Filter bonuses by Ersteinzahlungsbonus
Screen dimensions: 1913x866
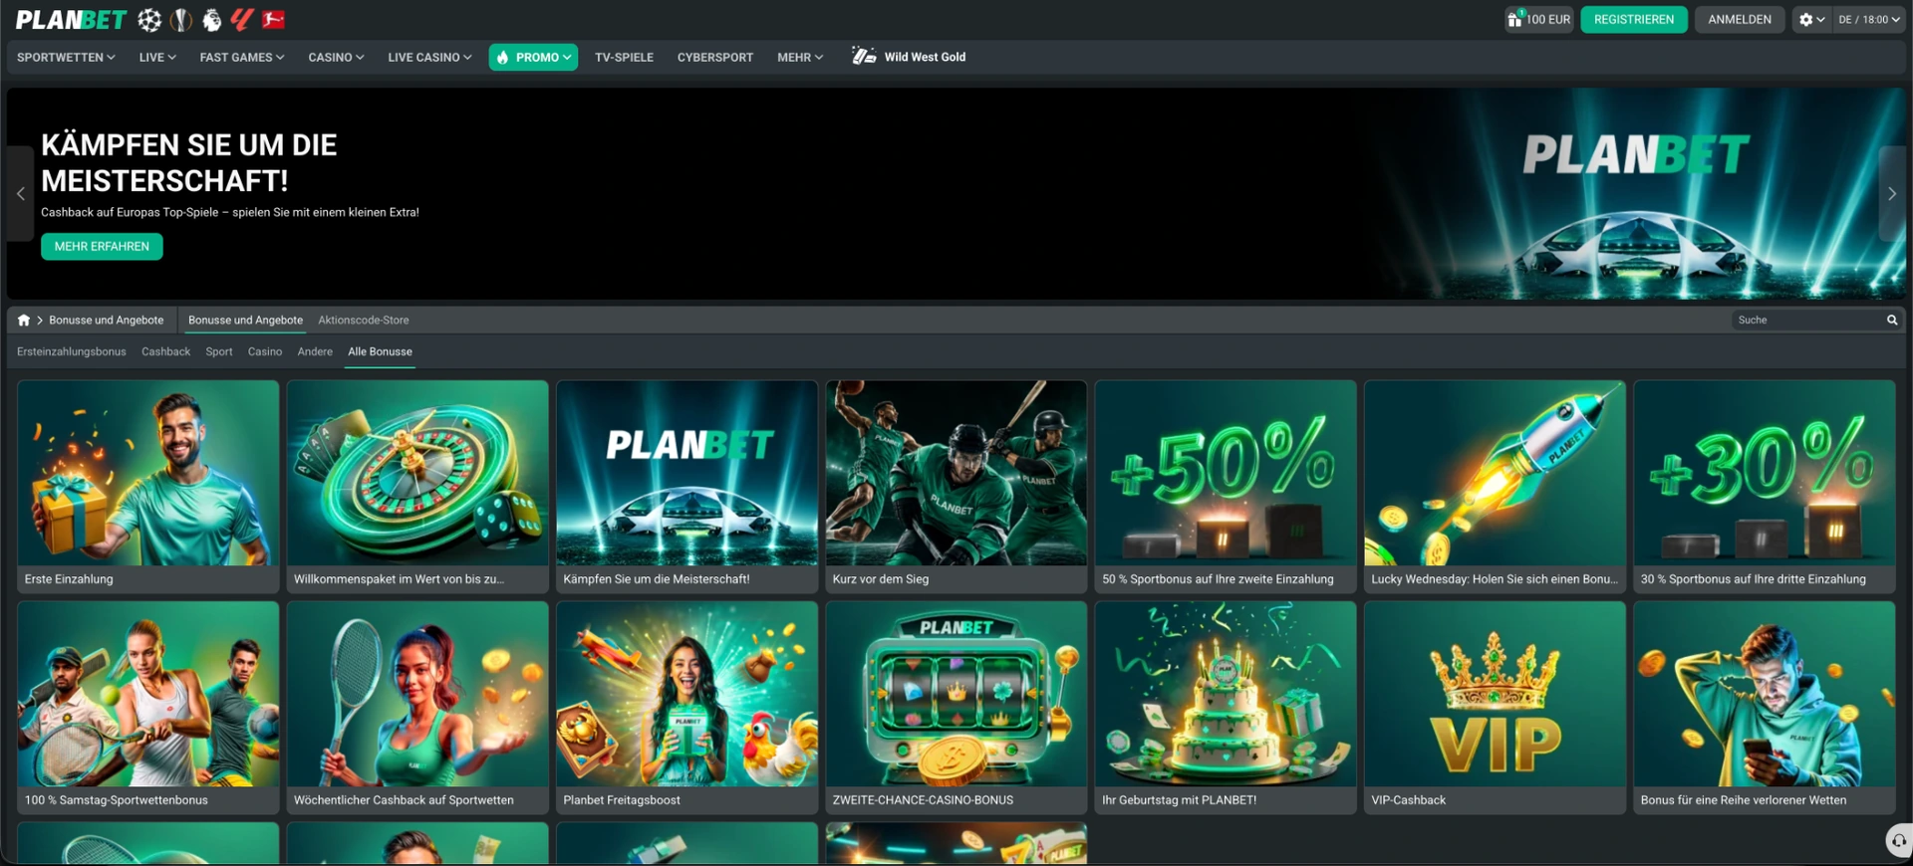coord(72,352)
